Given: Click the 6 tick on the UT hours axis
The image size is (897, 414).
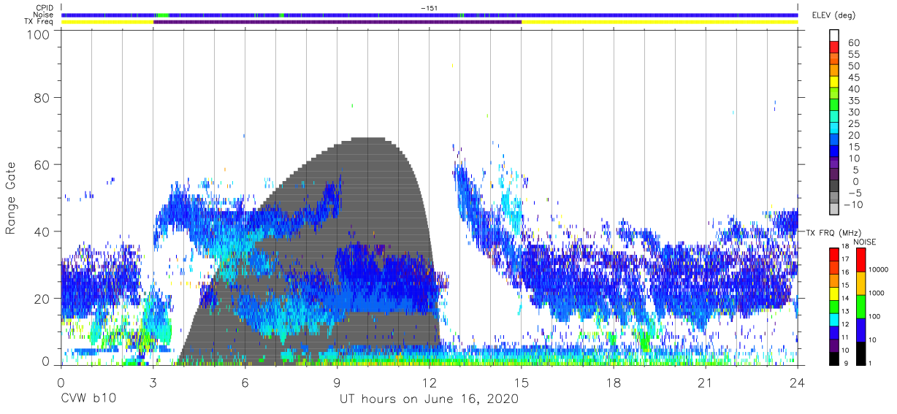Looking at the screenshot, I should 245,383.
